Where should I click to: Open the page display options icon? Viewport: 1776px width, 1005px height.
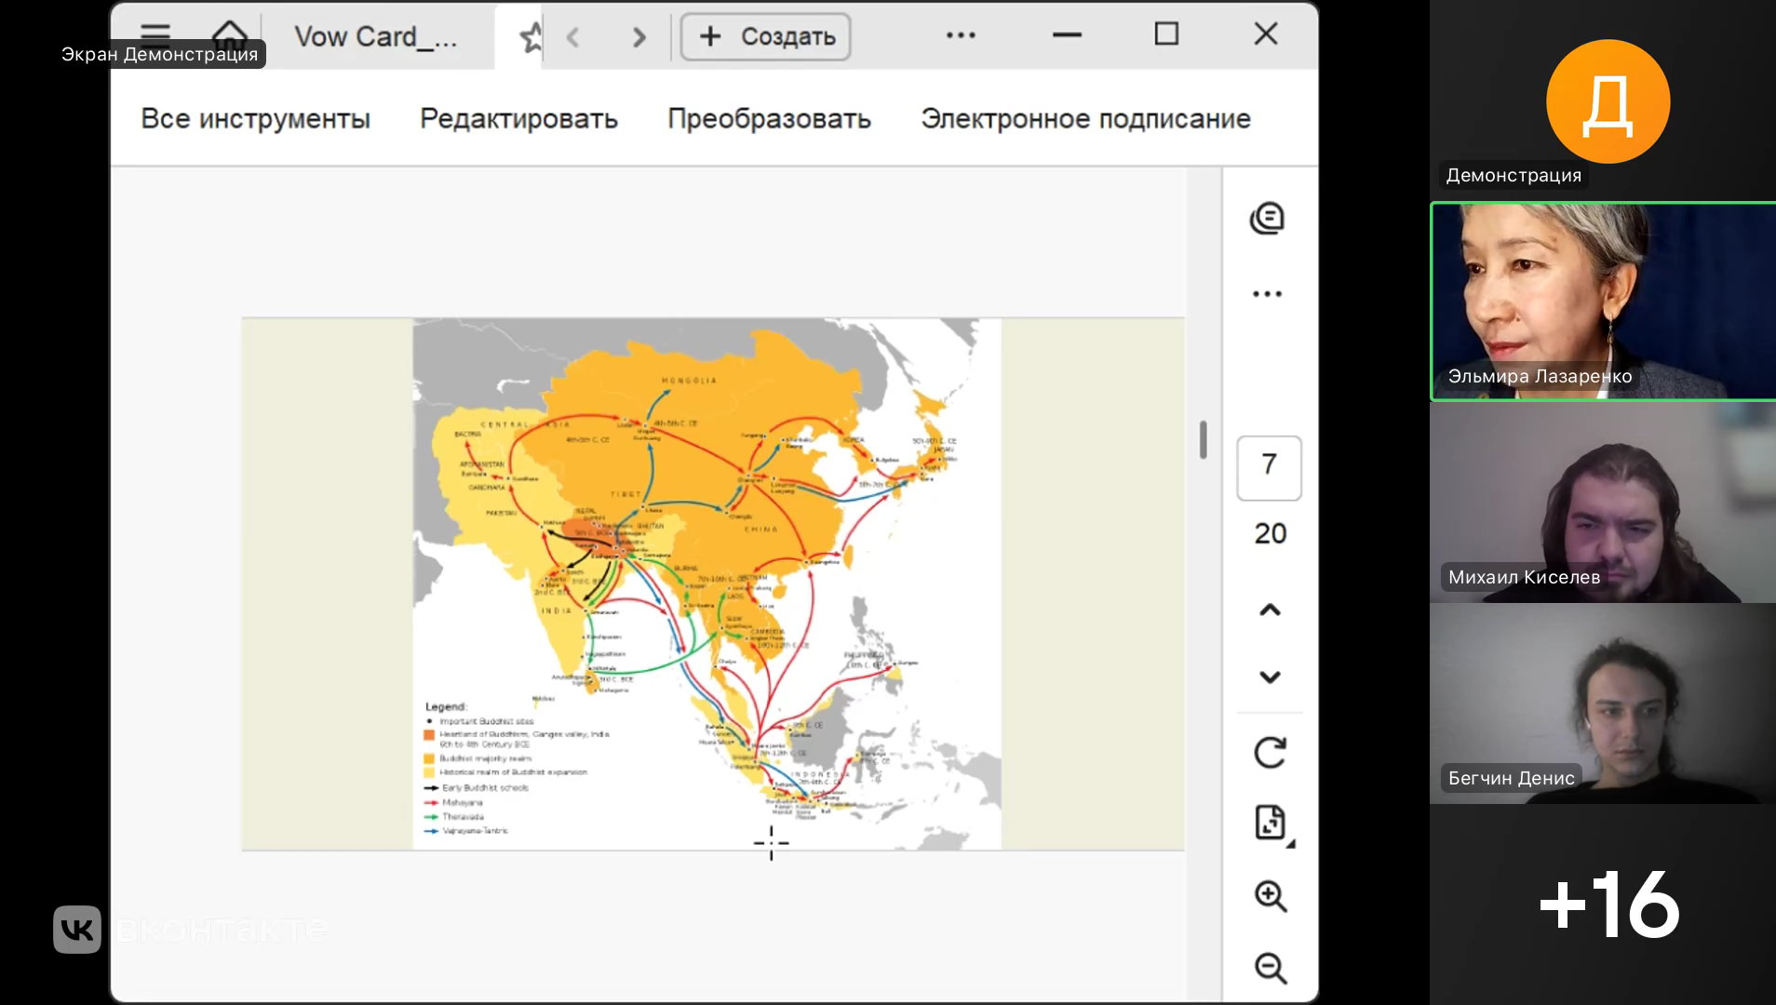[x=1270, y=823]
